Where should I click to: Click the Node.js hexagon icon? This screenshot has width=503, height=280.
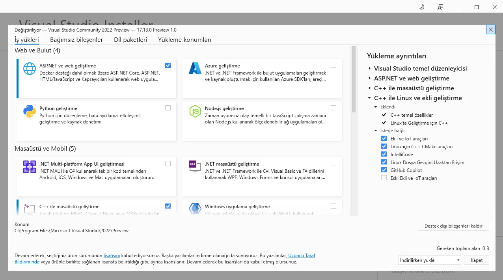(x=195, y=111)
